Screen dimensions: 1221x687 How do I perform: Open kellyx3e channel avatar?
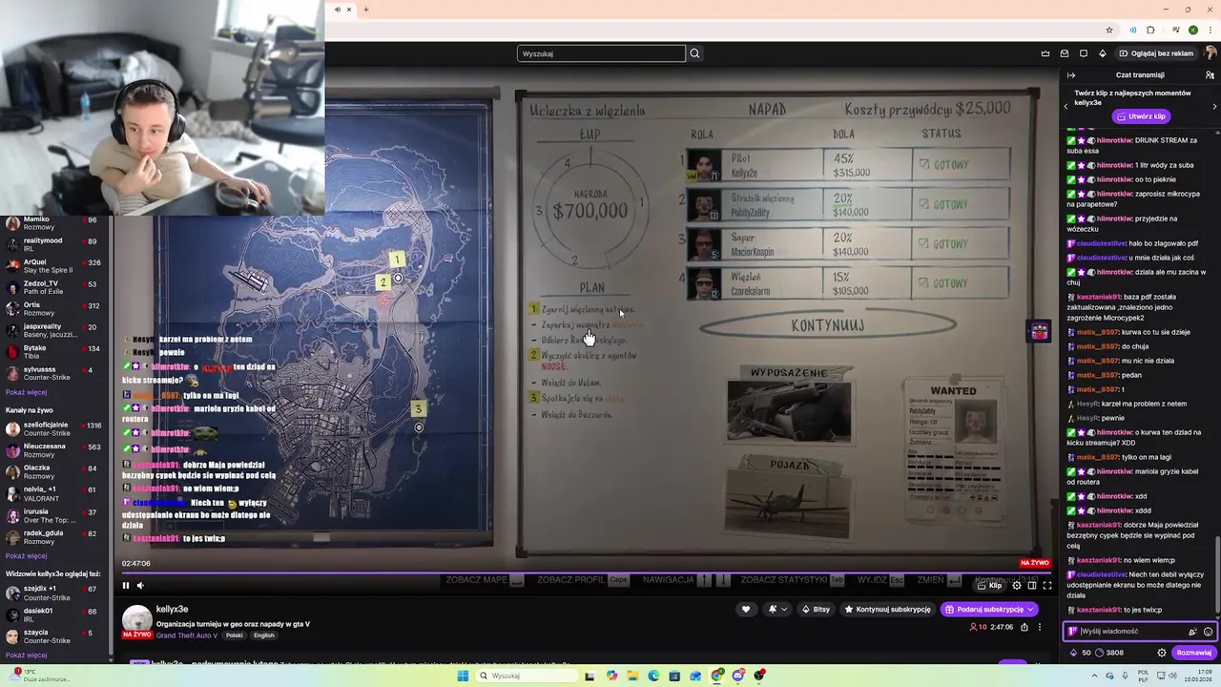pyautogui.click(x=137, y=620)
